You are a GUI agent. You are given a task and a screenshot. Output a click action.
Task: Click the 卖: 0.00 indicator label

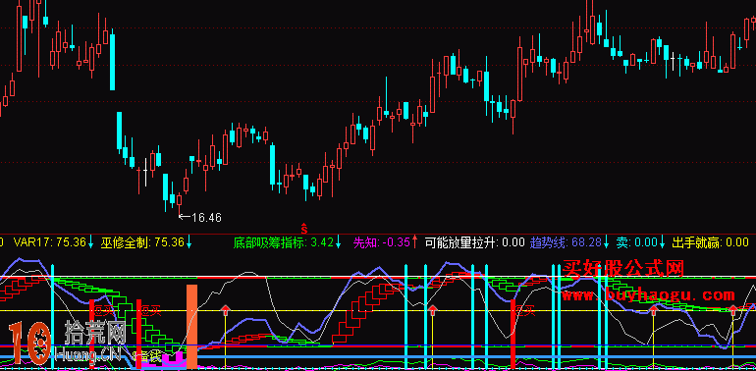point(636,241)
